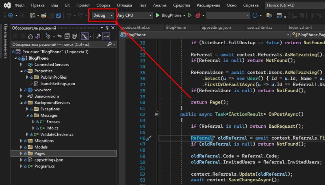Open the Git menu
Viewport: 325px width, 185px height.
pyautogui.click(x=67, y=5)
